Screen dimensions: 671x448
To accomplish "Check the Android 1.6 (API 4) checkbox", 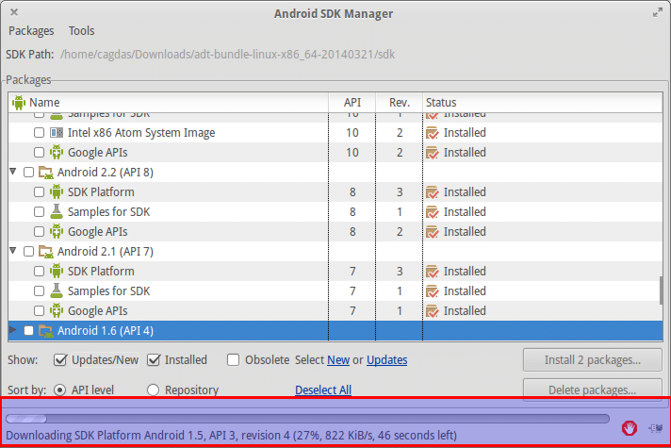I will 28,331.
